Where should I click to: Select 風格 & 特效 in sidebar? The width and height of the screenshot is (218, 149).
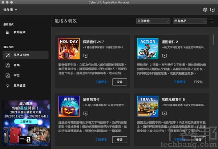25,55
